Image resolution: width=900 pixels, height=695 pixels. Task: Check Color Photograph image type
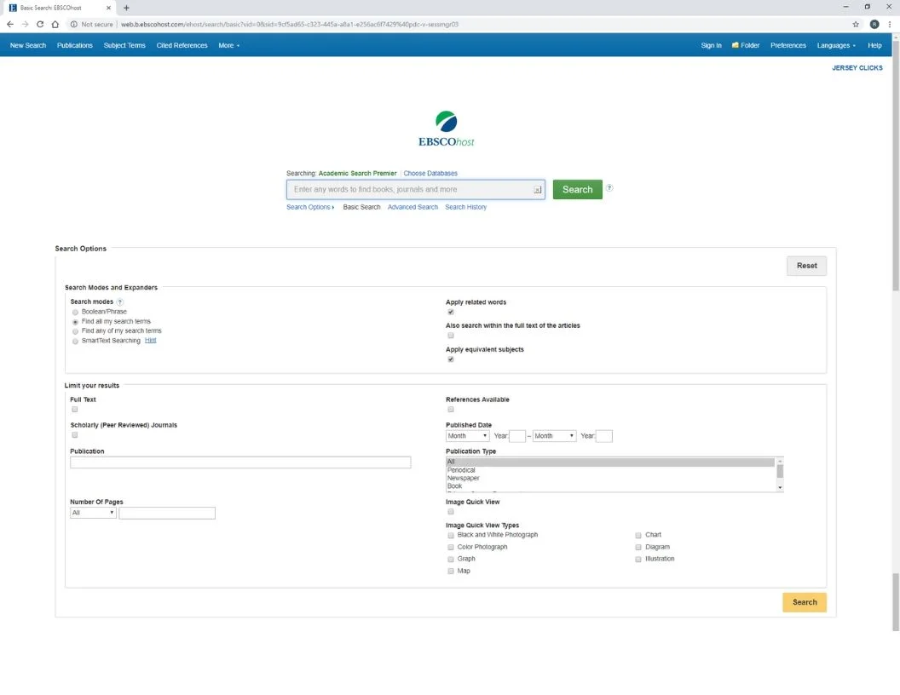pos(451,547)
